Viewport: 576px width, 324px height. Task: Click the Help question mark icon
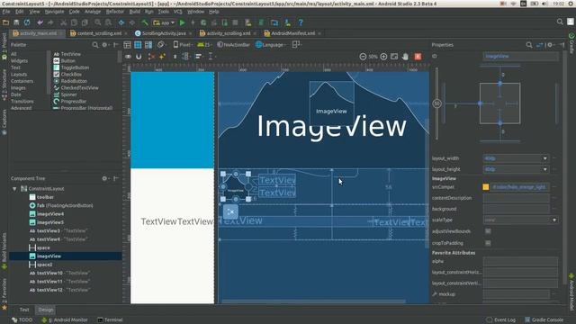301,22
